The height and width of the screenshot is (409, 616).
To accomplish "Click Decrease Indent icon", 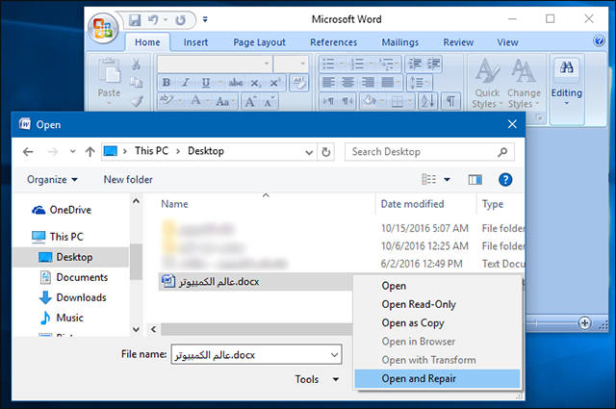I will point(415,64).
